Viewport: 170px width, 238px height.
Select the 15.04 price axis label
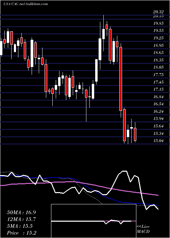(x=158, y=141)
